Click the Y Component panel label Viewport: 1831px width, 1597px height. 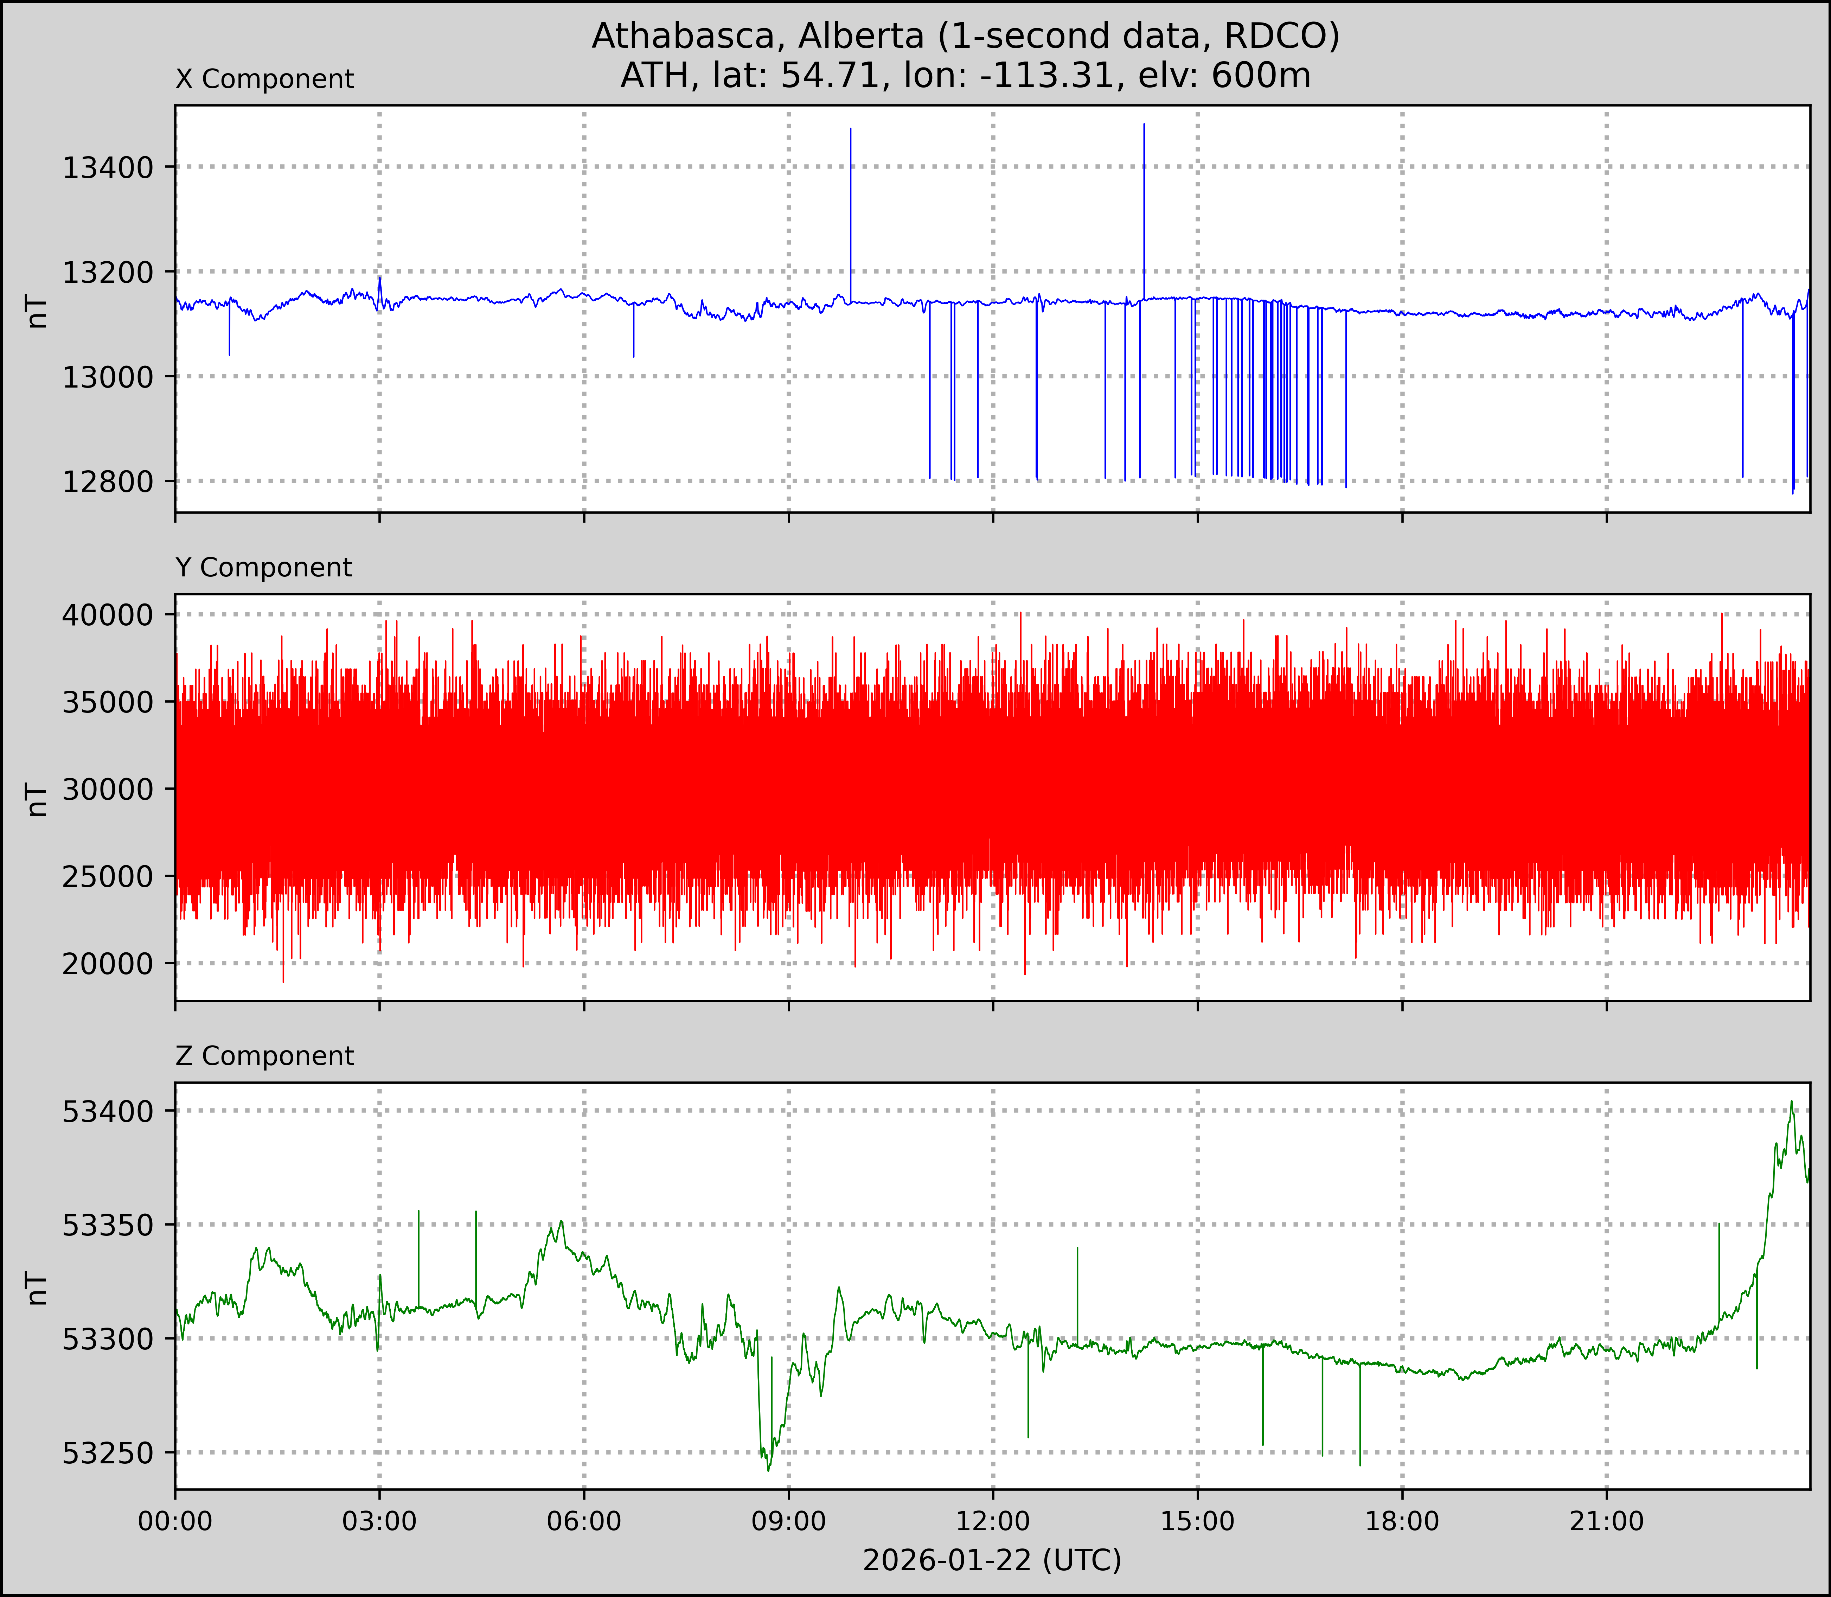tap(264, 568)
